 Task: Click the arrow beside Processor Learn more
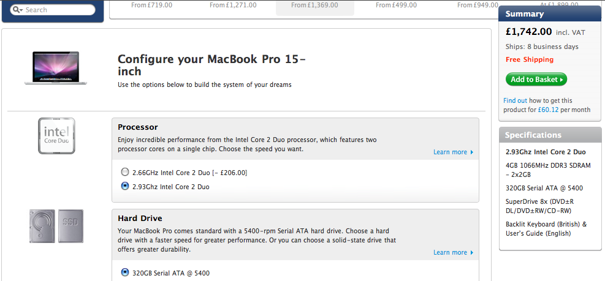click(x=471, y=152)
